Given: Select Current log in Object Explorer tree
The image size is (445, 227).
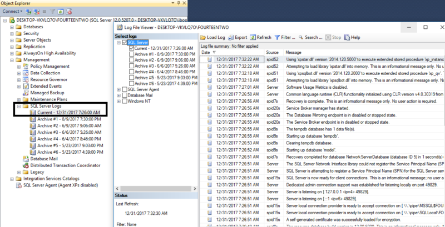Looking at the screenshot, I should pyautogui.click(x=68, y=113).
